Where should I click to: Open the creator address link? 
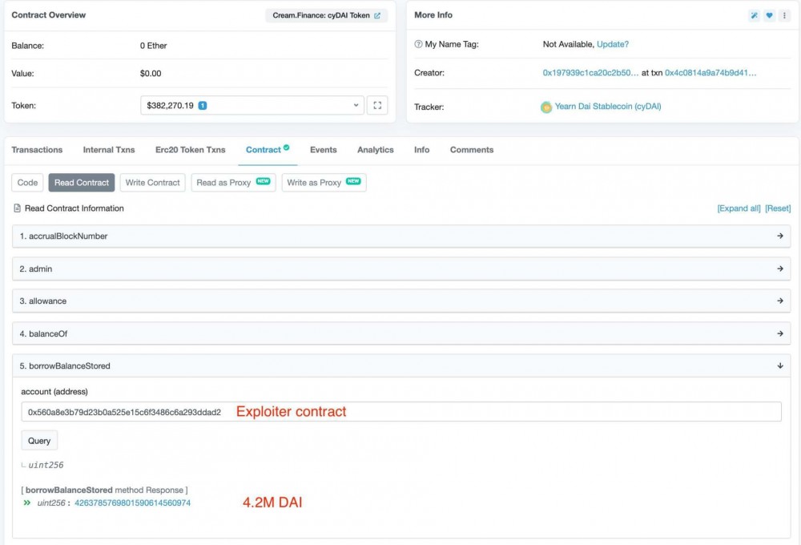point(590,73)
